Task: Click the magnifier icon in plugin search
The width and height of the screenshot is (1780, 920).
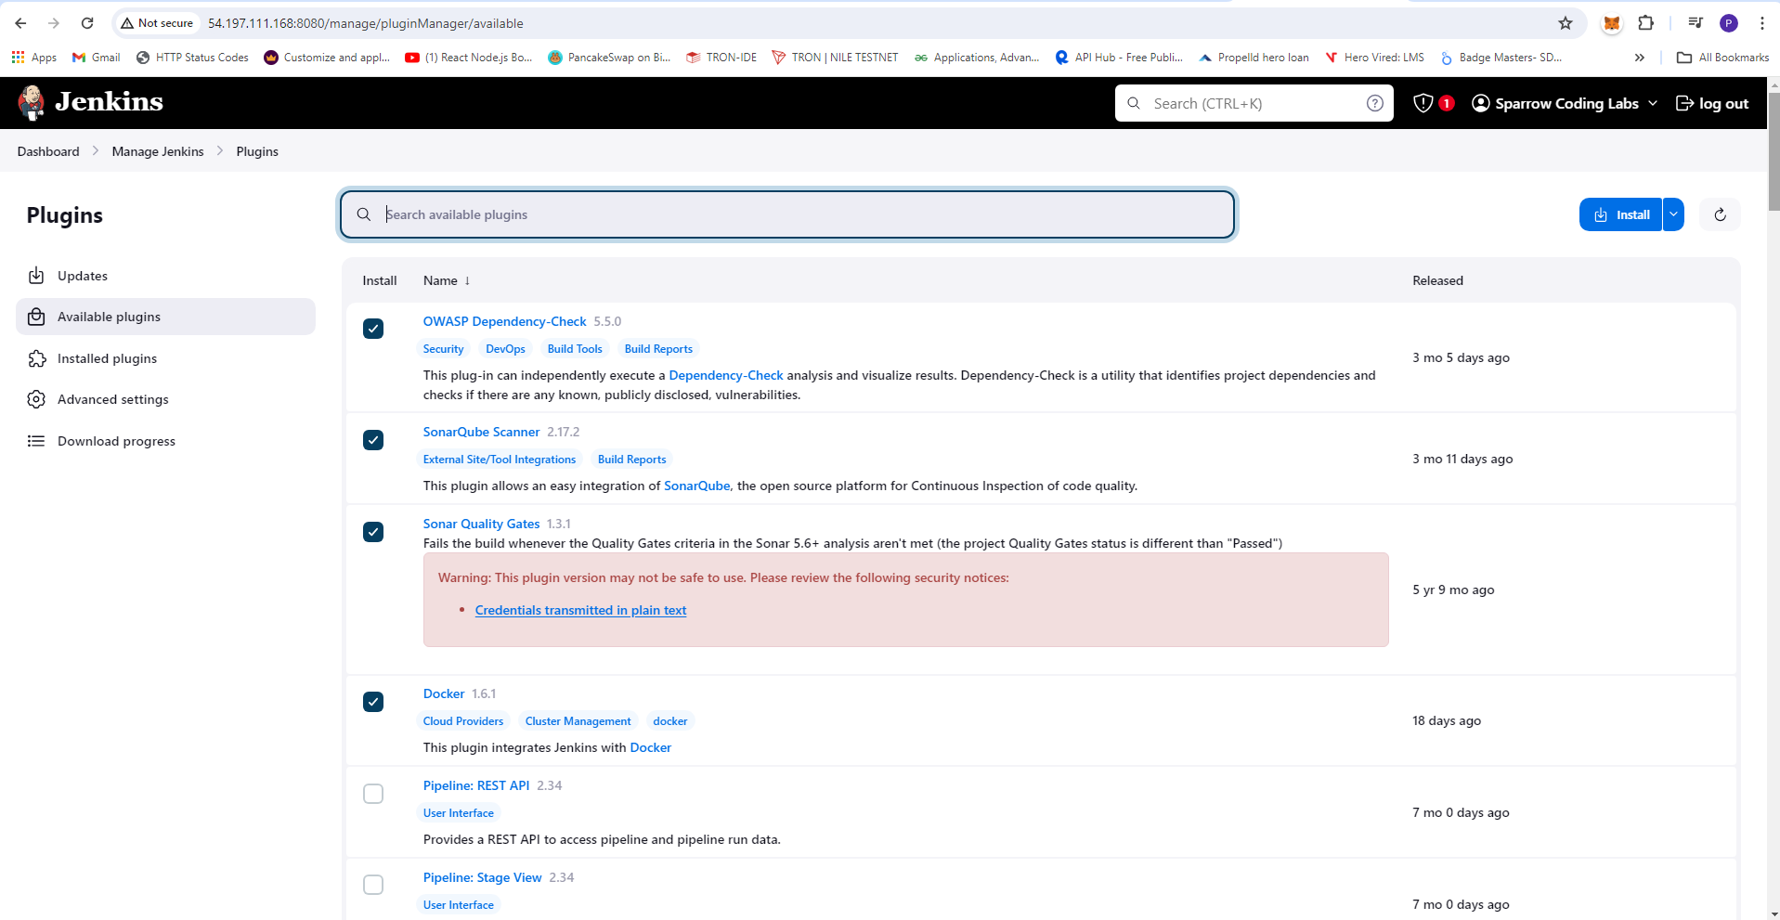Action: [364, 214]
